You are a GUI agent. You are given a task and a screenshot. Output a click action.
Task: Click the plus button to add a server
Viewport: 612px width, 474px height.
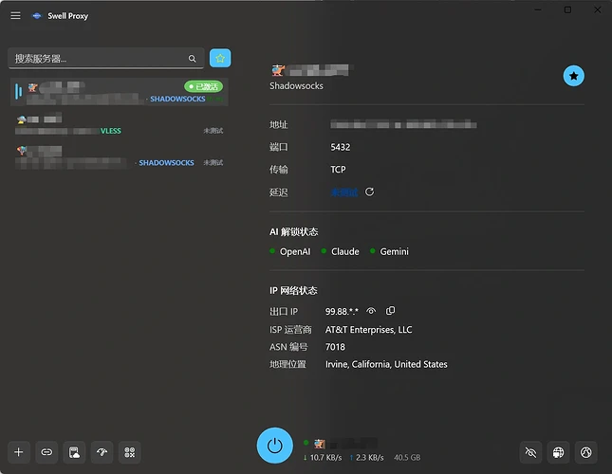click(19, 452)
